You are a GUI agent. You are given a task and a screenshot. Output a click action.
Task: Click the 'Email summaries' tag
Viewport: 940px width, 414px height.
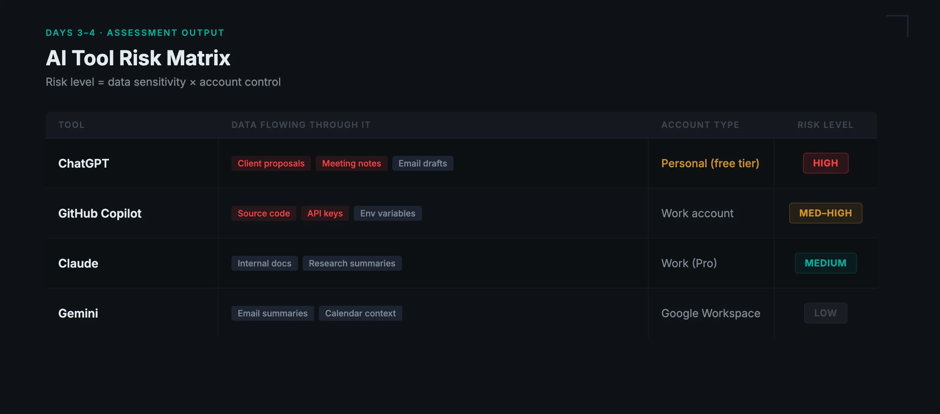(272, 313)
